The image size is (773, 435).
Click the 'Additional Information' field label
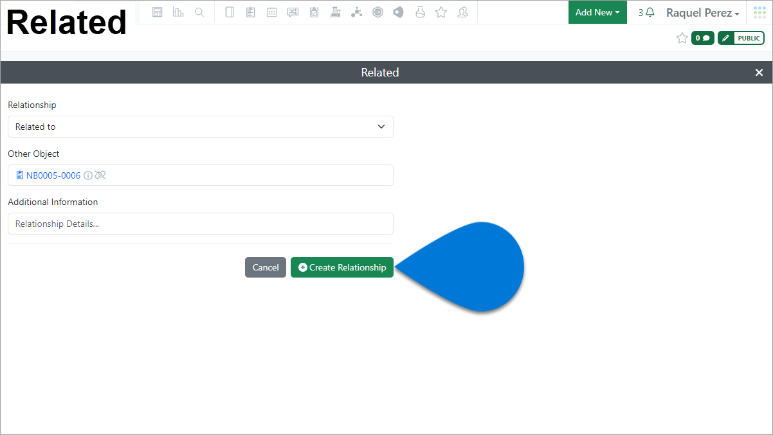tap(53, 202)
